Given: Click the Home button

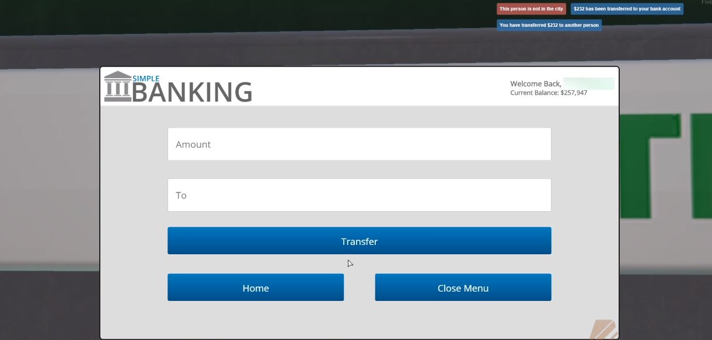Looking at the screenshot, I should [255, 288].
